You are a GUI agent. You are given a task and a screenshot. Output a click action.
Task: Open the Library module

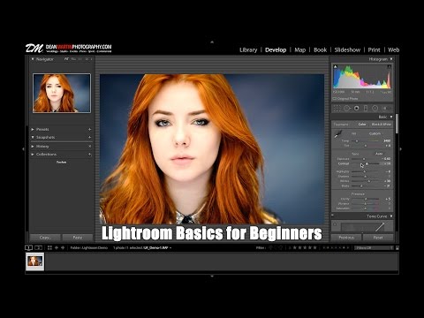point(248,49)
